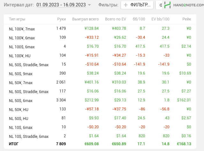The image size is (204, 151).
Task: Sort by бб/100 column header
Action: tap(139, 19)
